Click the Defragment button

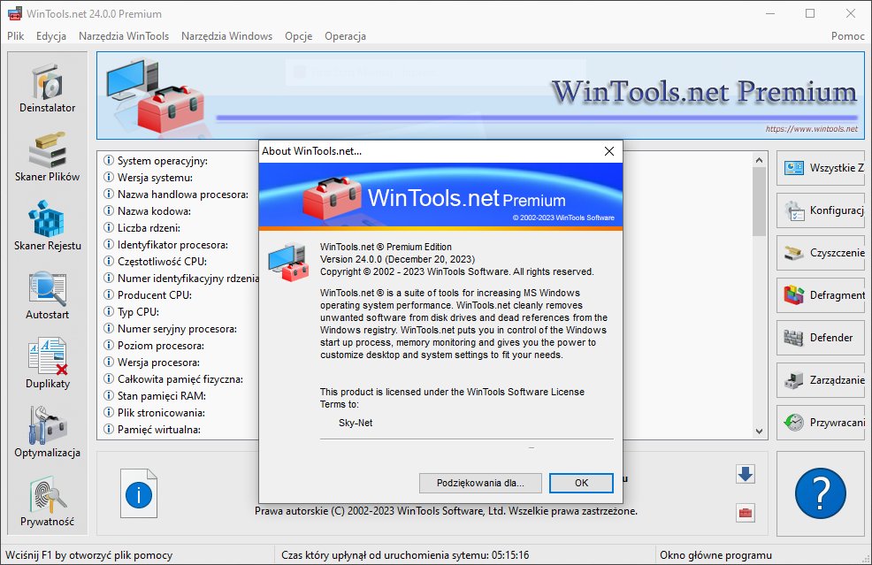point(821,294)
